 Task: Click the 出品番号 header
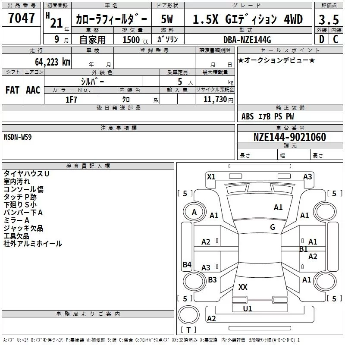pos(21,6)
